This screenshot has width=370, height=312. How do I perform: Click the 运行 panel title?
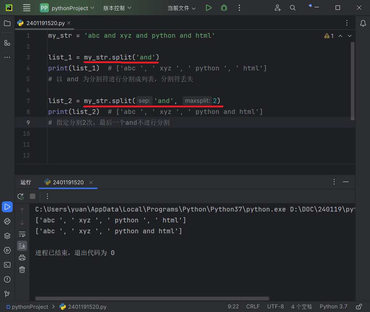coord(26,182)
